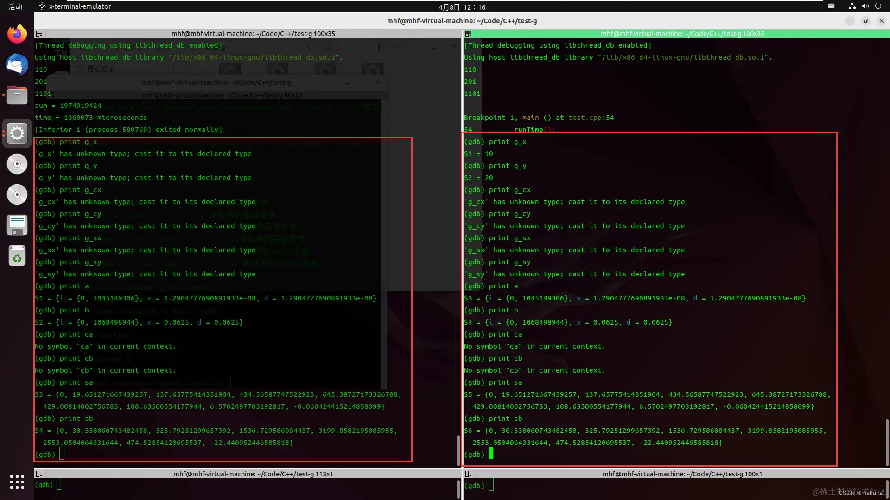The width and height of the screenshot is (890, 500).
Task: Click "'g_y' has unknown type" message in the left pane
Action: (143, 178)
